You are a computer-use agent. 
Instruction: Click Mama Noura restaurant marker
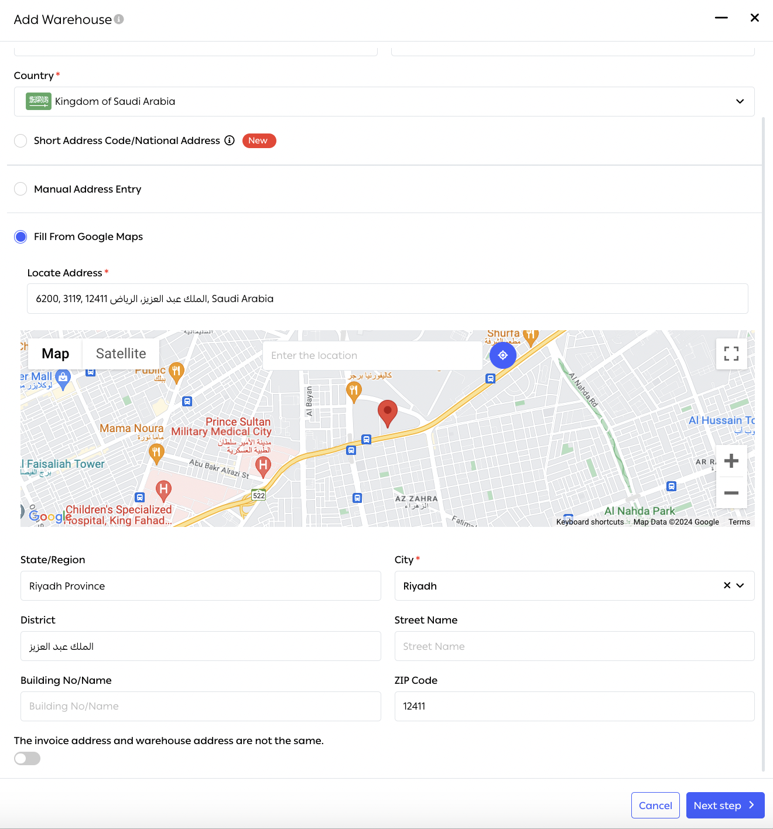[156, 453]
